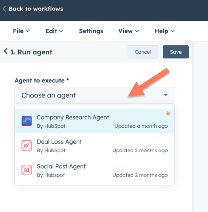Open the Edit menu
208x212 pixels.
tap(54, 31)
